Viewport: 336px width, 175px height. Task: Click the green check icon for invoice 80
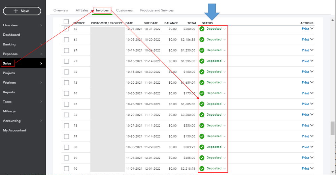[x=202, y=147]
